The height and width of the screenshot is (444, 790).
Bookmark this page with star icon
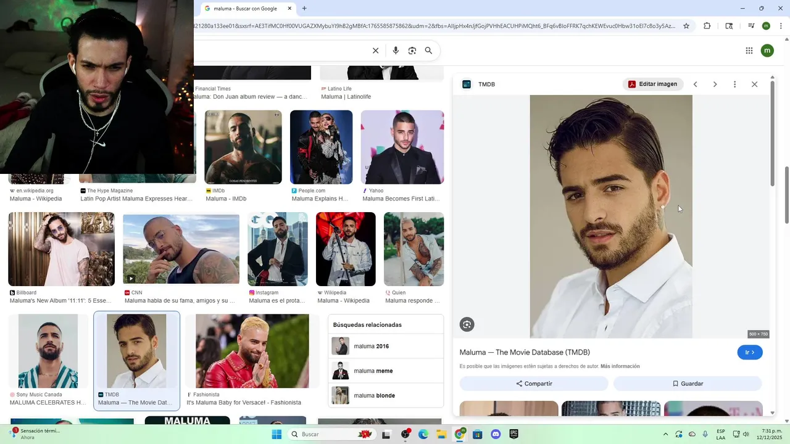[686, 26]
